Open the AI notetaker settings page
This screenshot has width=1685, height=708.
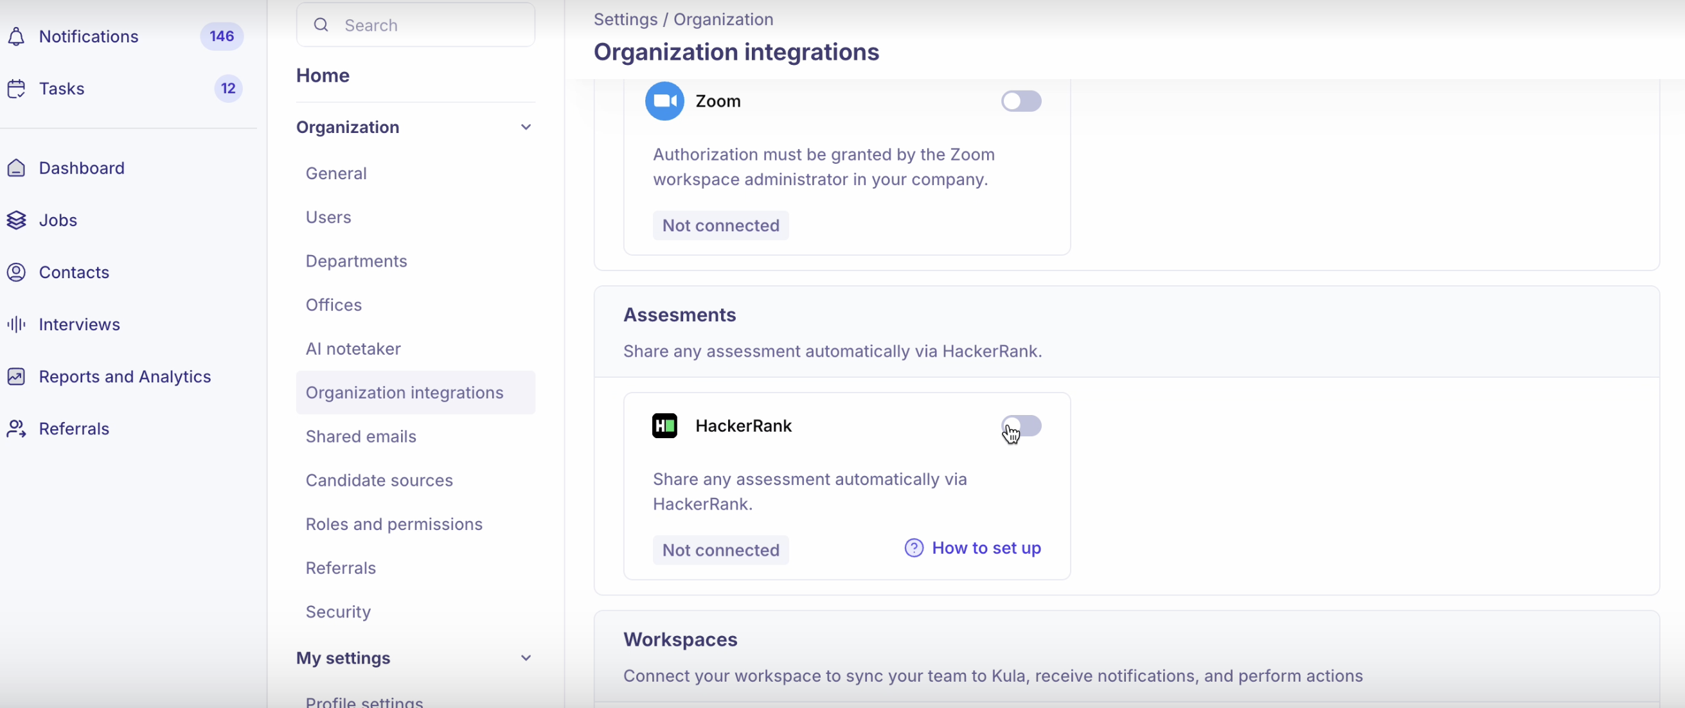(x=353, y=348)
